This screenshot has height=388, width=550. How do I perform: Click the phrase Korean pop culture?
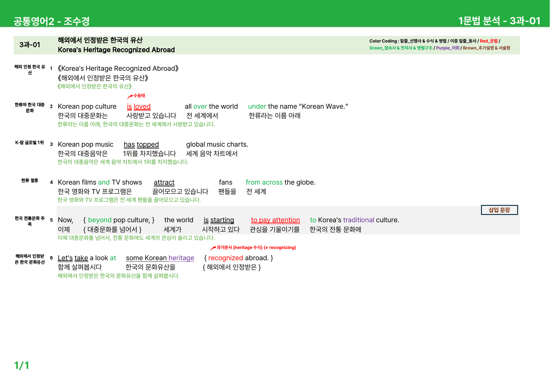[87, 107]
